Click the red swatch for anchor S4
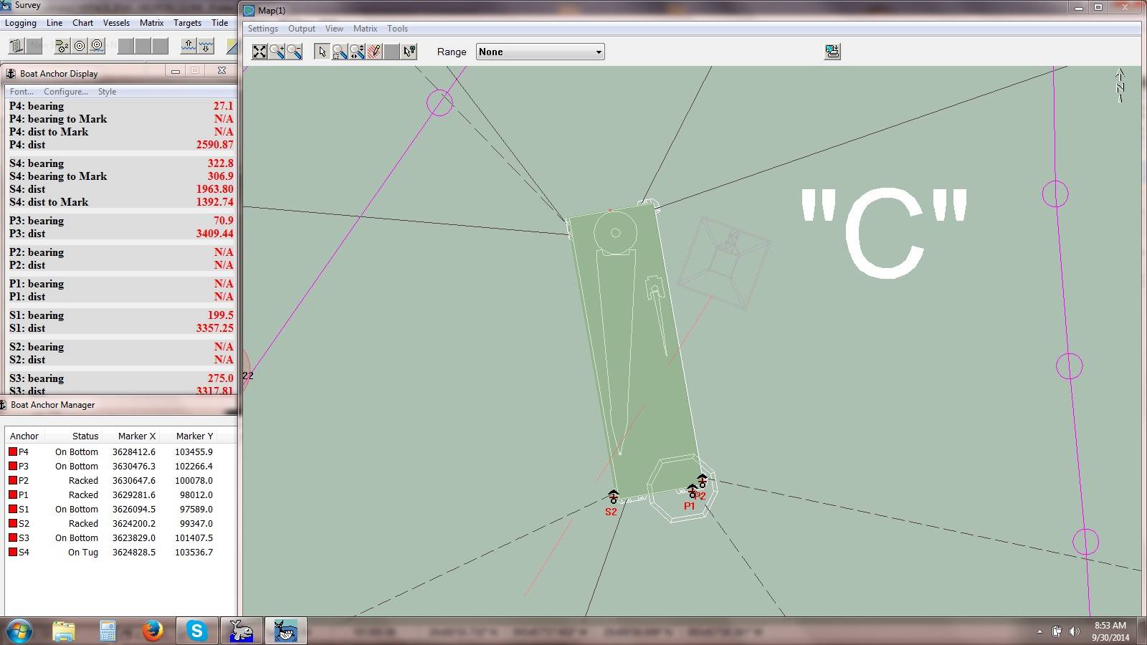The height and width of the screenshot is (645, 1147). pos(13,553)
